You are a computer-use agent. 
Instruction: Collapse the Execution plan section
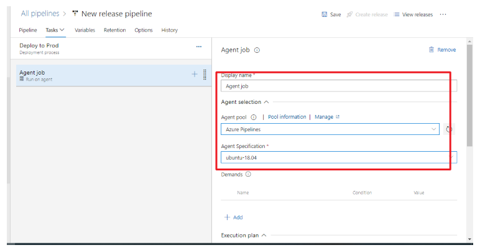click(x=264, y=235)
